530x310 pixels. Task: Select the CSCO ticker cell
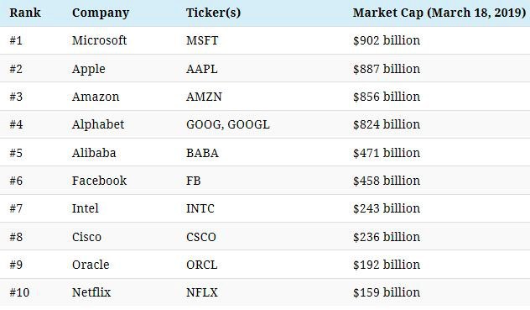[x=200, y=237]
